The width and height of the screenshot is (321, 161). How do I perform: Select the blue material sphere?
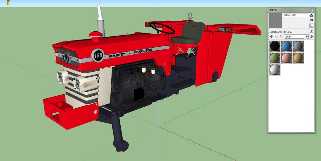pyautogui.click(x=287, y=46)
